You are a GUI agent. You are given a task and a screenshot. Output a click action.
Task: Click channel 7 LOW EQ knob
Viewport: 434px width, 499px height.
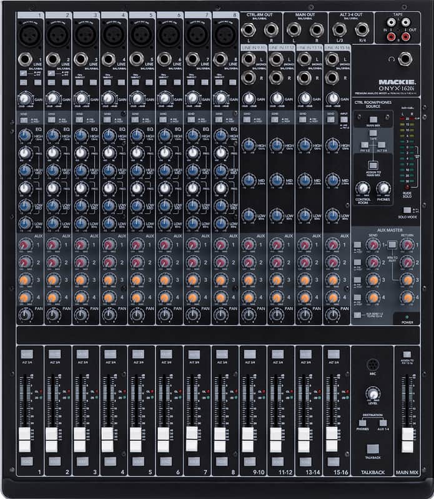pos(192,223)
